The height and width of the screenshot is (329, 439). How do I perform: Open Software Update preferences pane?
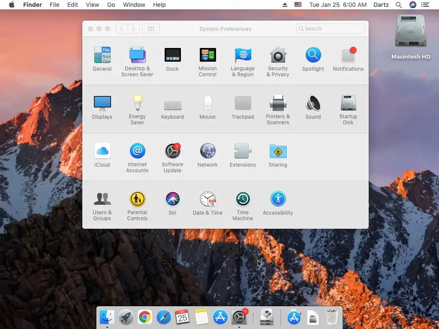point(172,158)
